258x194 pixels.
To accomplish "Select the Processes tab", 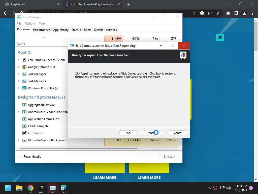I will coord(23,29).
